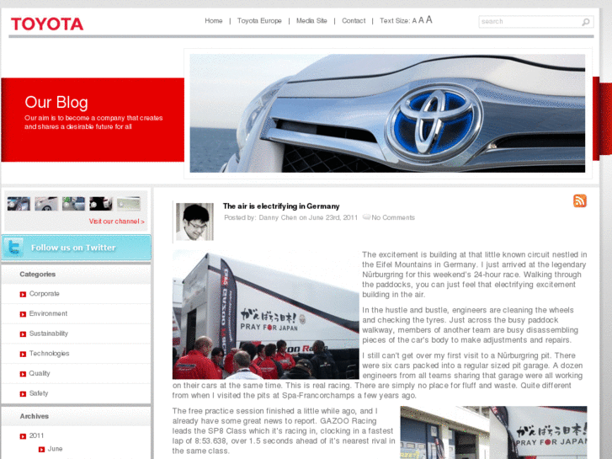The height and width of the screenshot is (459, 612).
Task: Set text size to largest A
Action: [x=429, y=19]
